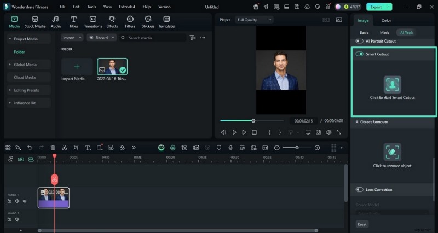Click in the Search media field
438x233 pixels.
pyautogui.click(x=153, y=38)
